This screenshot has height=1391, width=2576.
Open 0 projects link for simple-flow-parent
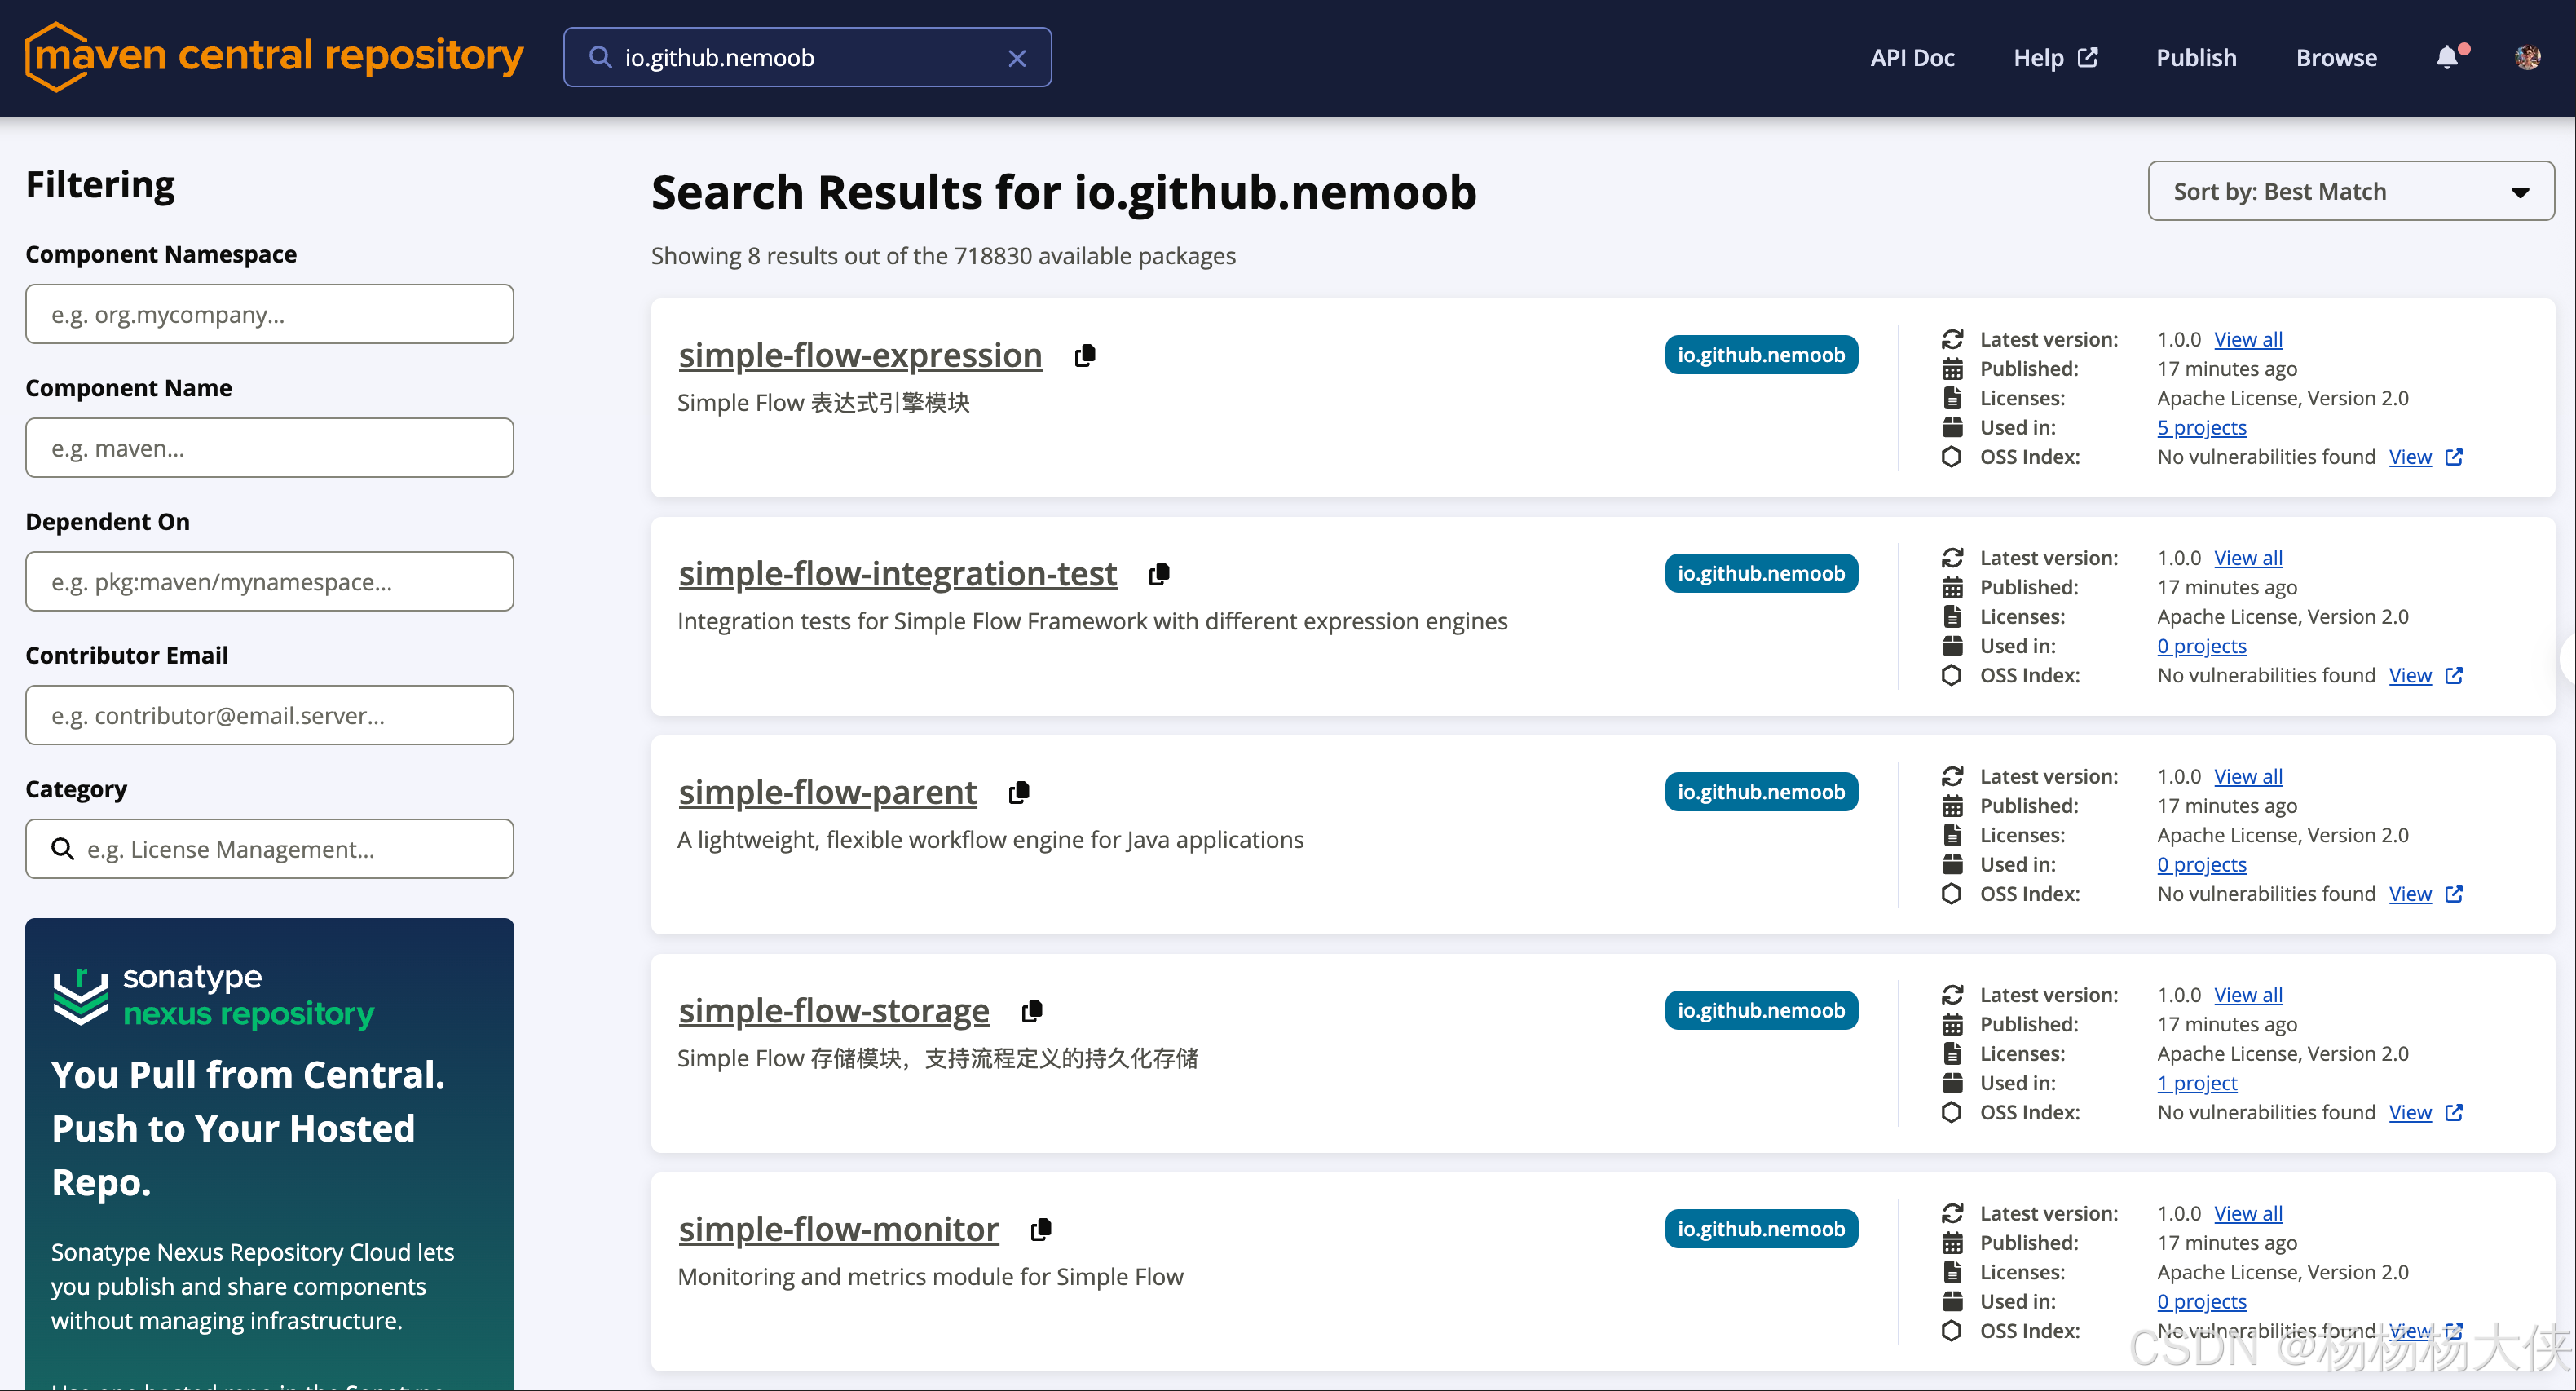coord(2201,864)
